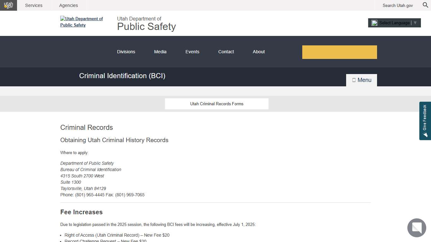This screenshot has width=431, height=242.
Task: Click the Utah Department of Public Safety logo link
Action: (81, 22)
